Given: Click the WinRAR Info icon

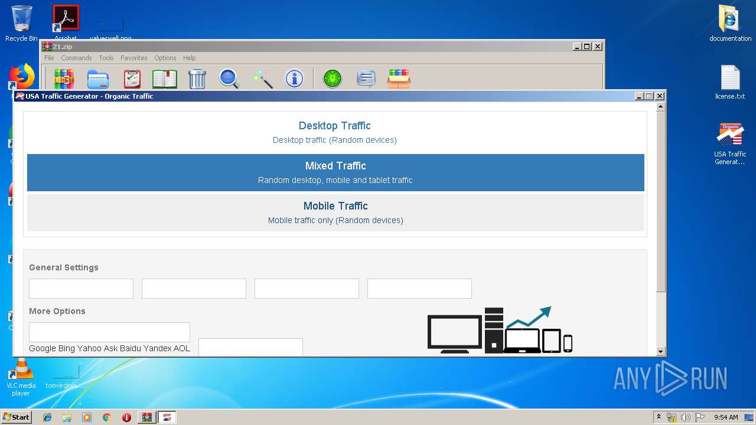Looking at the screenshot, I should [x=294, y=79].
